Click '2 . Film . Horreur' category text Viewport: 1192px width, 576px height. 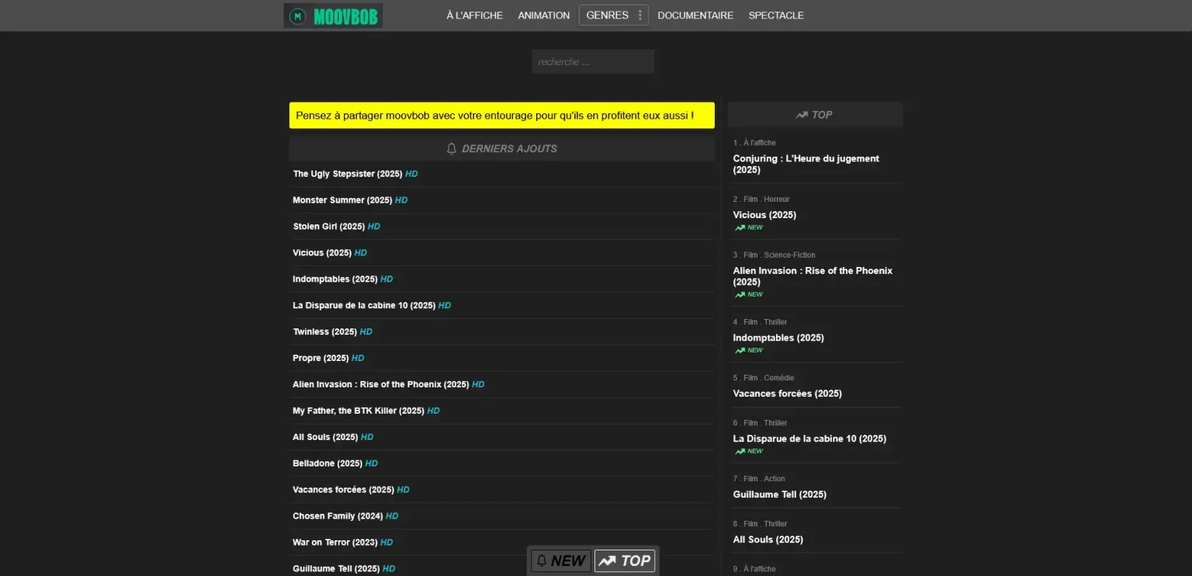tap(761, 200)
